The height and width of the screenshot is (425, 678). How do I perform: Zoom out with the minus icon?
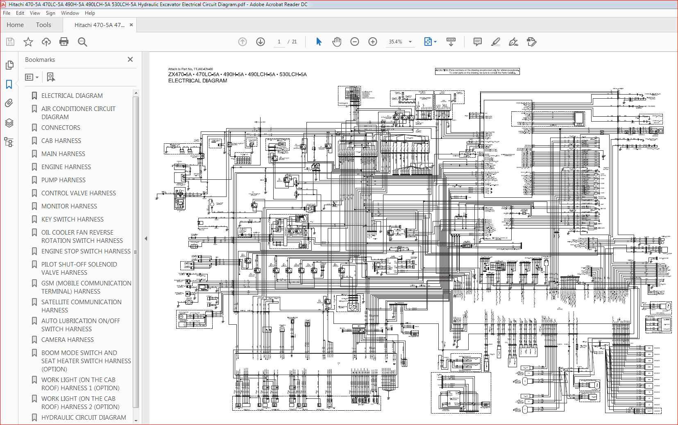click(x=355, y=42)
